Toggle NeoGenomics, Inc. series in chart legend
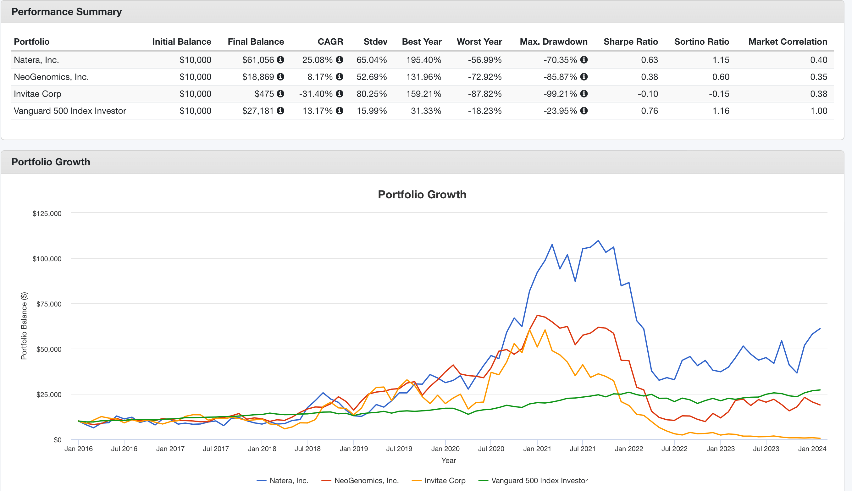Viewport: 852px width, 491px height. (x=366, y=480)
